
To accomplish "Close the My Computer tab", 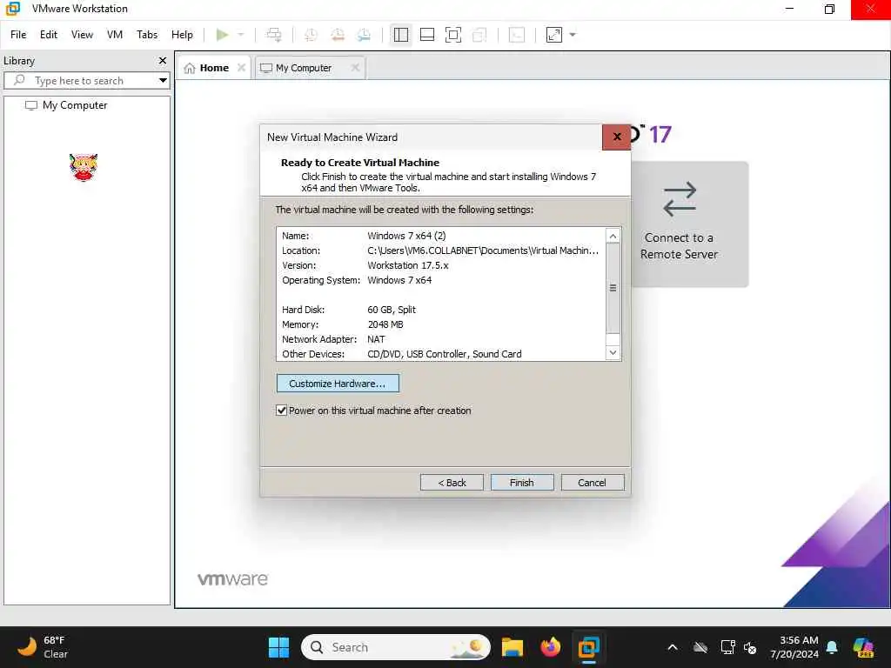I will coord(355,68).
